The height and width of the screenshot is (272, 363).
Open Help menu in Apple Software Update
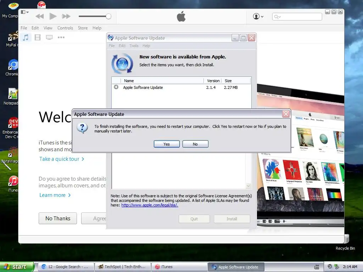146,46
